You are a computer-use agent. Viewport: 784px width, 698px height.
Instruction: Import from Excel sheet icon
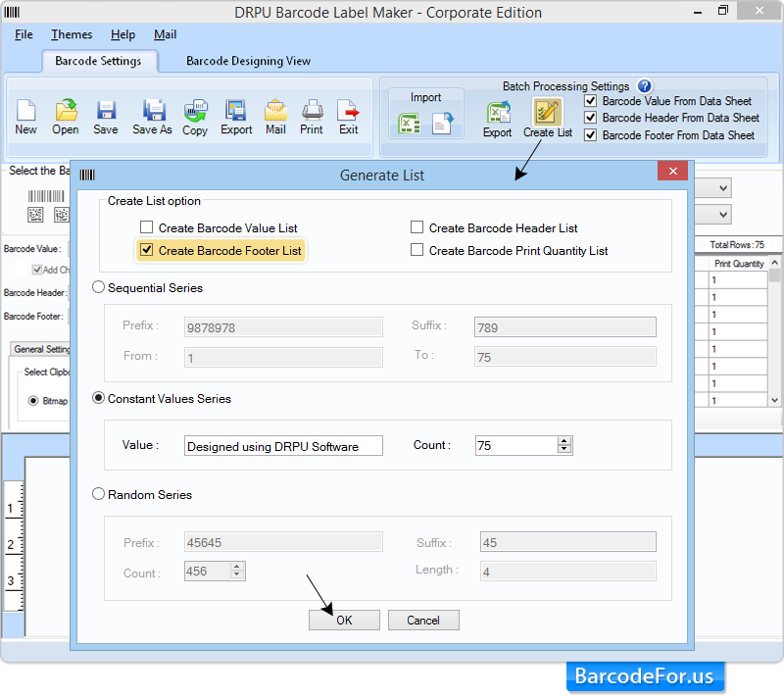point(409,124)
